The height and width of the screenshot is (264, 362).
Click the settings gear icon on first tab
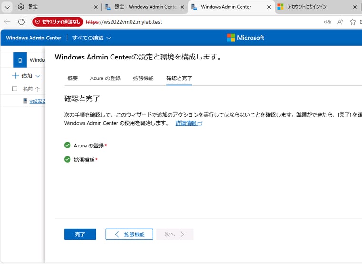21,7
